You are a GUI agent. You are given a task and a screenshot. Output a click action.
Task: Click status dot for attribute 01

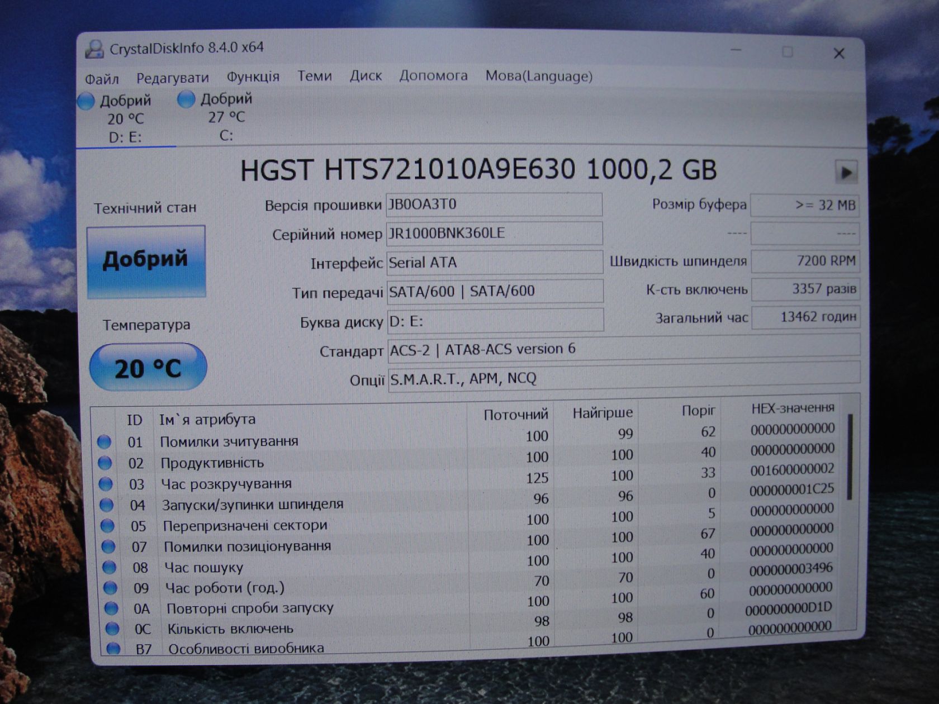(x=105, y=442)
